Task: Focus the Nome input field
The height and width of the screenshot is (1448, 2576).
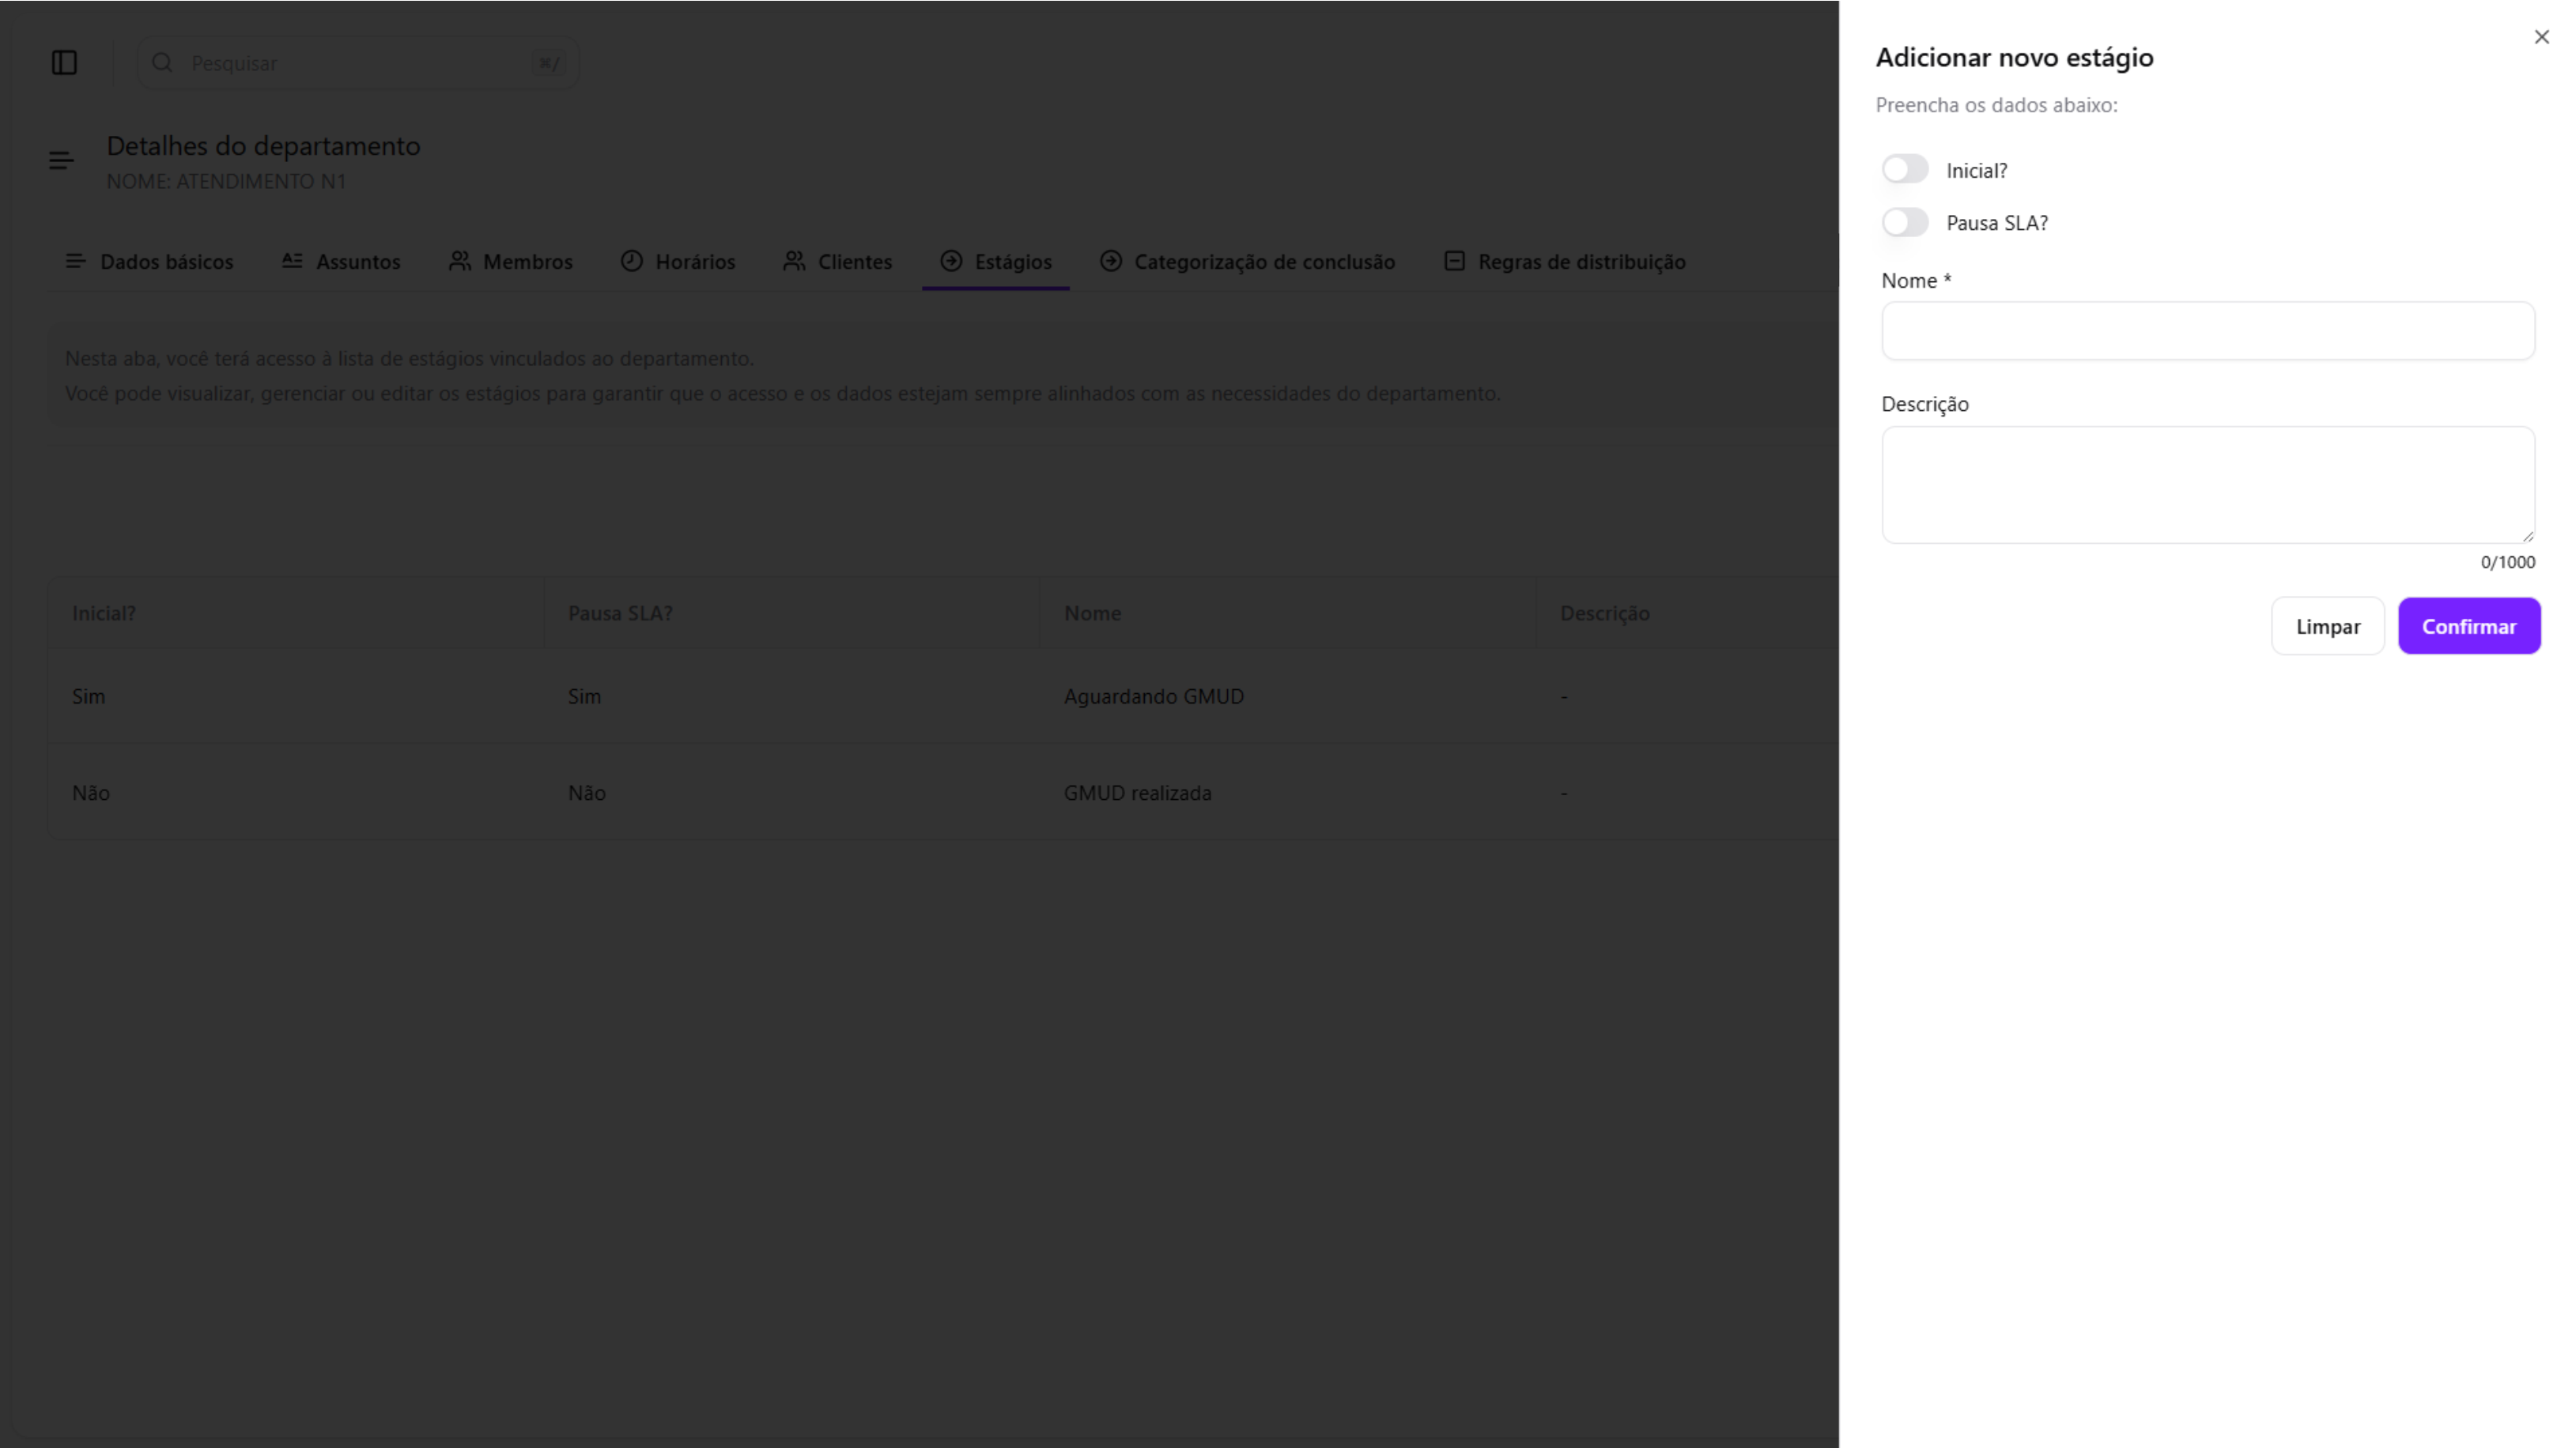Action: pyautogui.click(x=2207, y=330)
